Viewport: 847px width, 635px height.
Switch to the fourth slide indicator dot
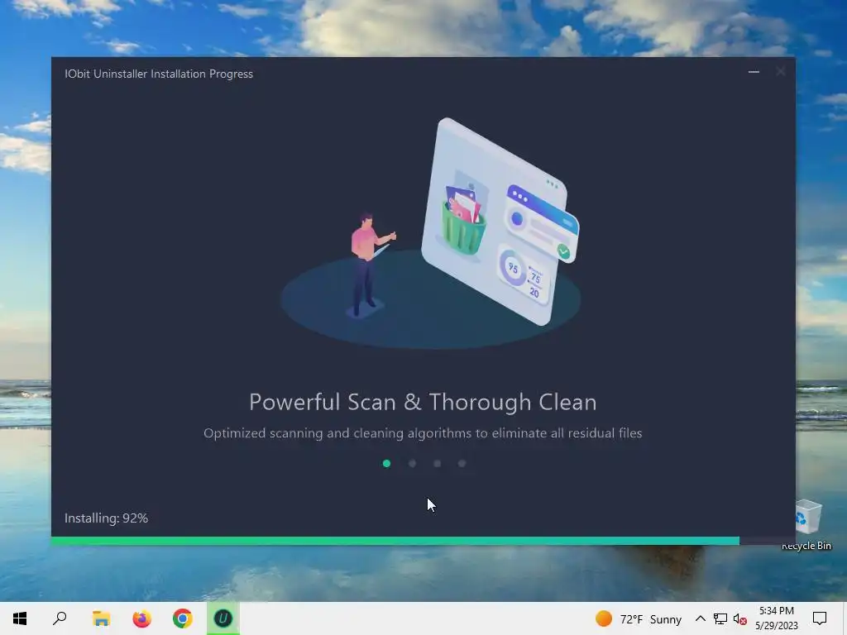[462, 463]
